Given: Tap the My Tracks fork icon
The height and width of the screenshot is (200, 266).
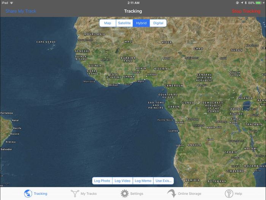Looking at the screenshot, I should click(x=75, y=194).
